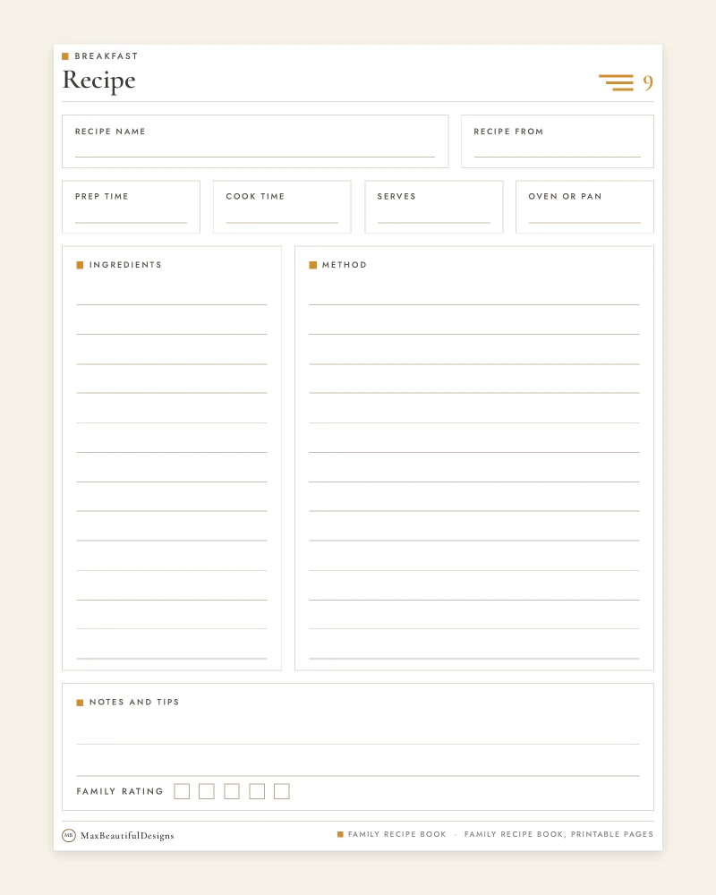Click the NOTES AND TIPS heading text
Image resolution: width=716 pixels, height=895 pixels.
click(134, 702)
